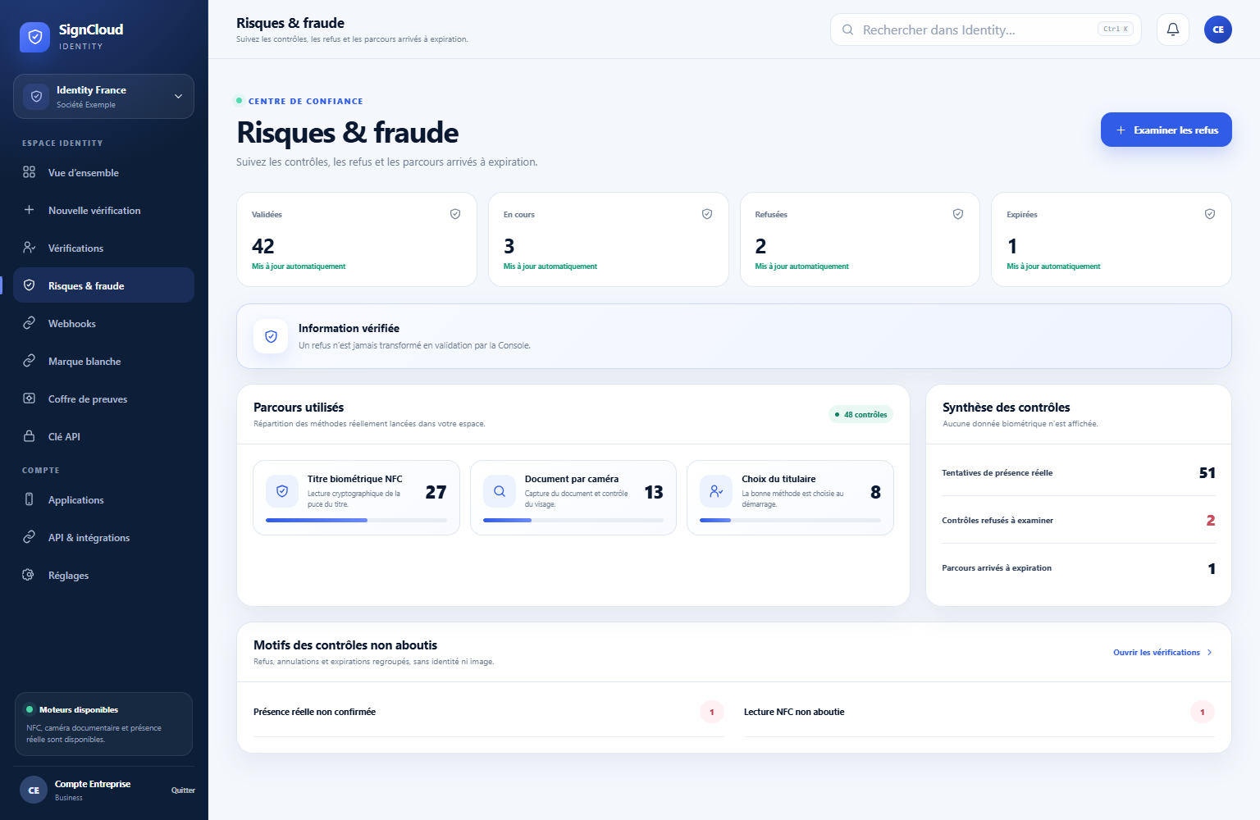
Task: Click the Validées card shield icon
Action: coord(455,214)
